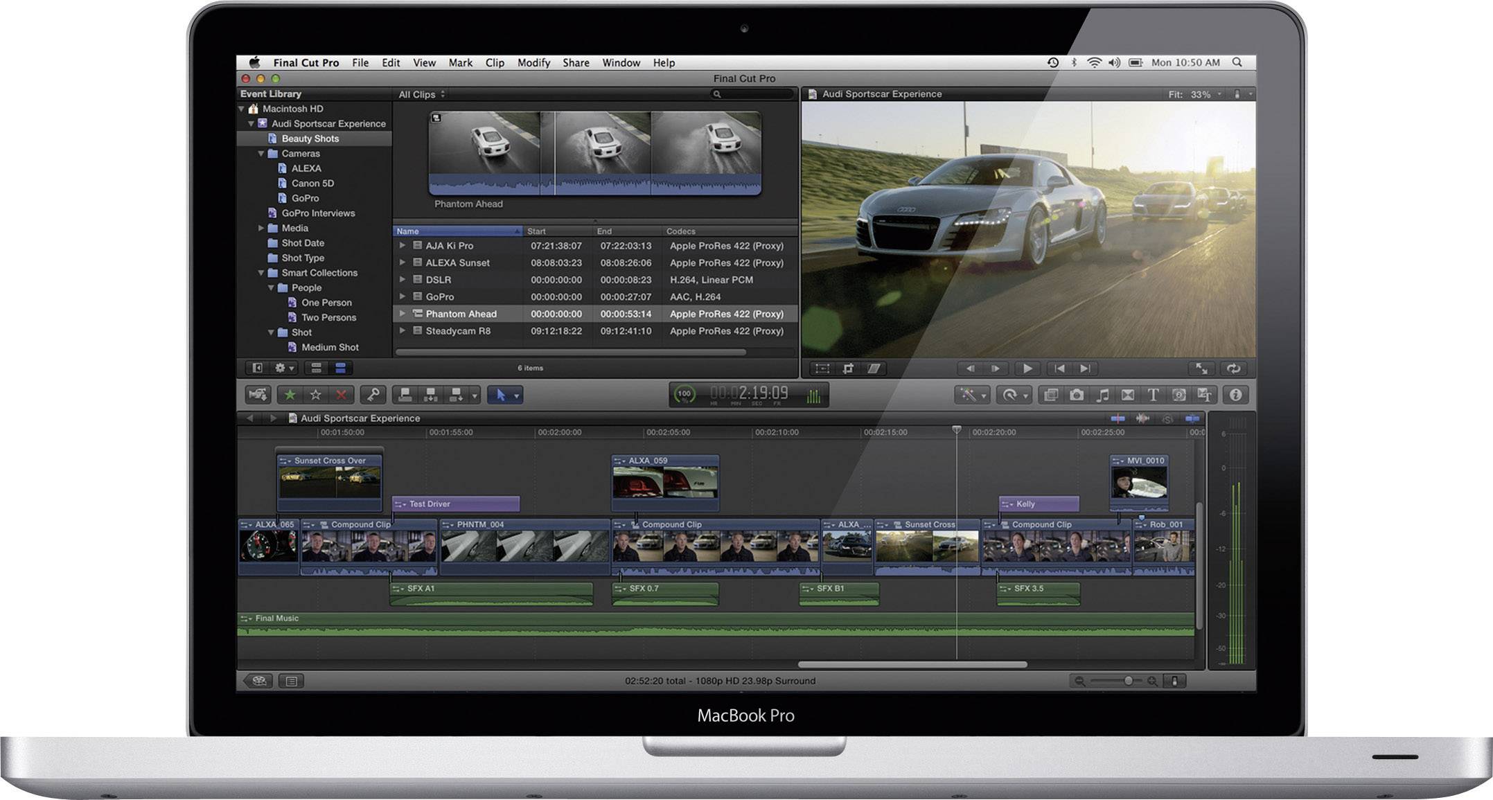Unrate the clip with the outline star
This screenshot has height=800, width=1493.
[x=316, y=395]
